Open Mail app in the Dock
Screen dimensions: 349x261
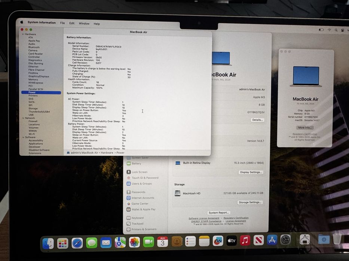[x=106, y=243]
